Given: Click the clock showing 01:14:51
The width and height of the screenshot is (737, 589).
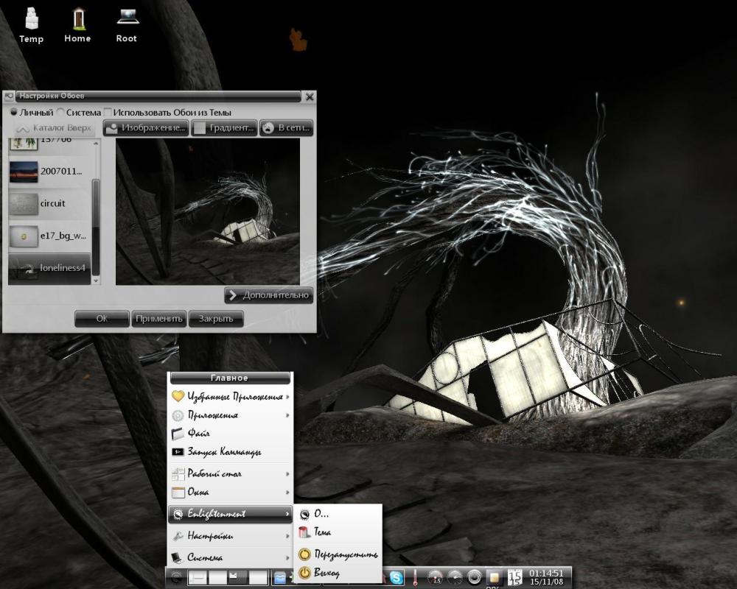Looking at the screenshot, I should [546, 577].
